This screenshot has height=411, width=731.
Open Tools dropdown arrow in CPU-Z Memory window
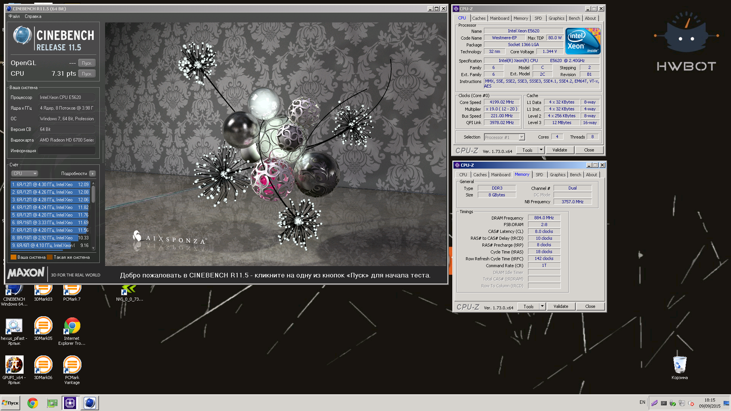542,306
